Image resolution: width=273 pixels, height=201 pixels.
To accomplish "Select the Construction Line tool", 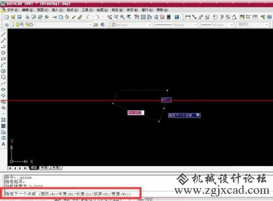I will tap(3, 41).
